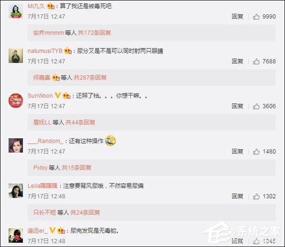This screenshot has height=247, width=285.
Task: Open natumusiTYB's user profile link
Action: (45, 51)
